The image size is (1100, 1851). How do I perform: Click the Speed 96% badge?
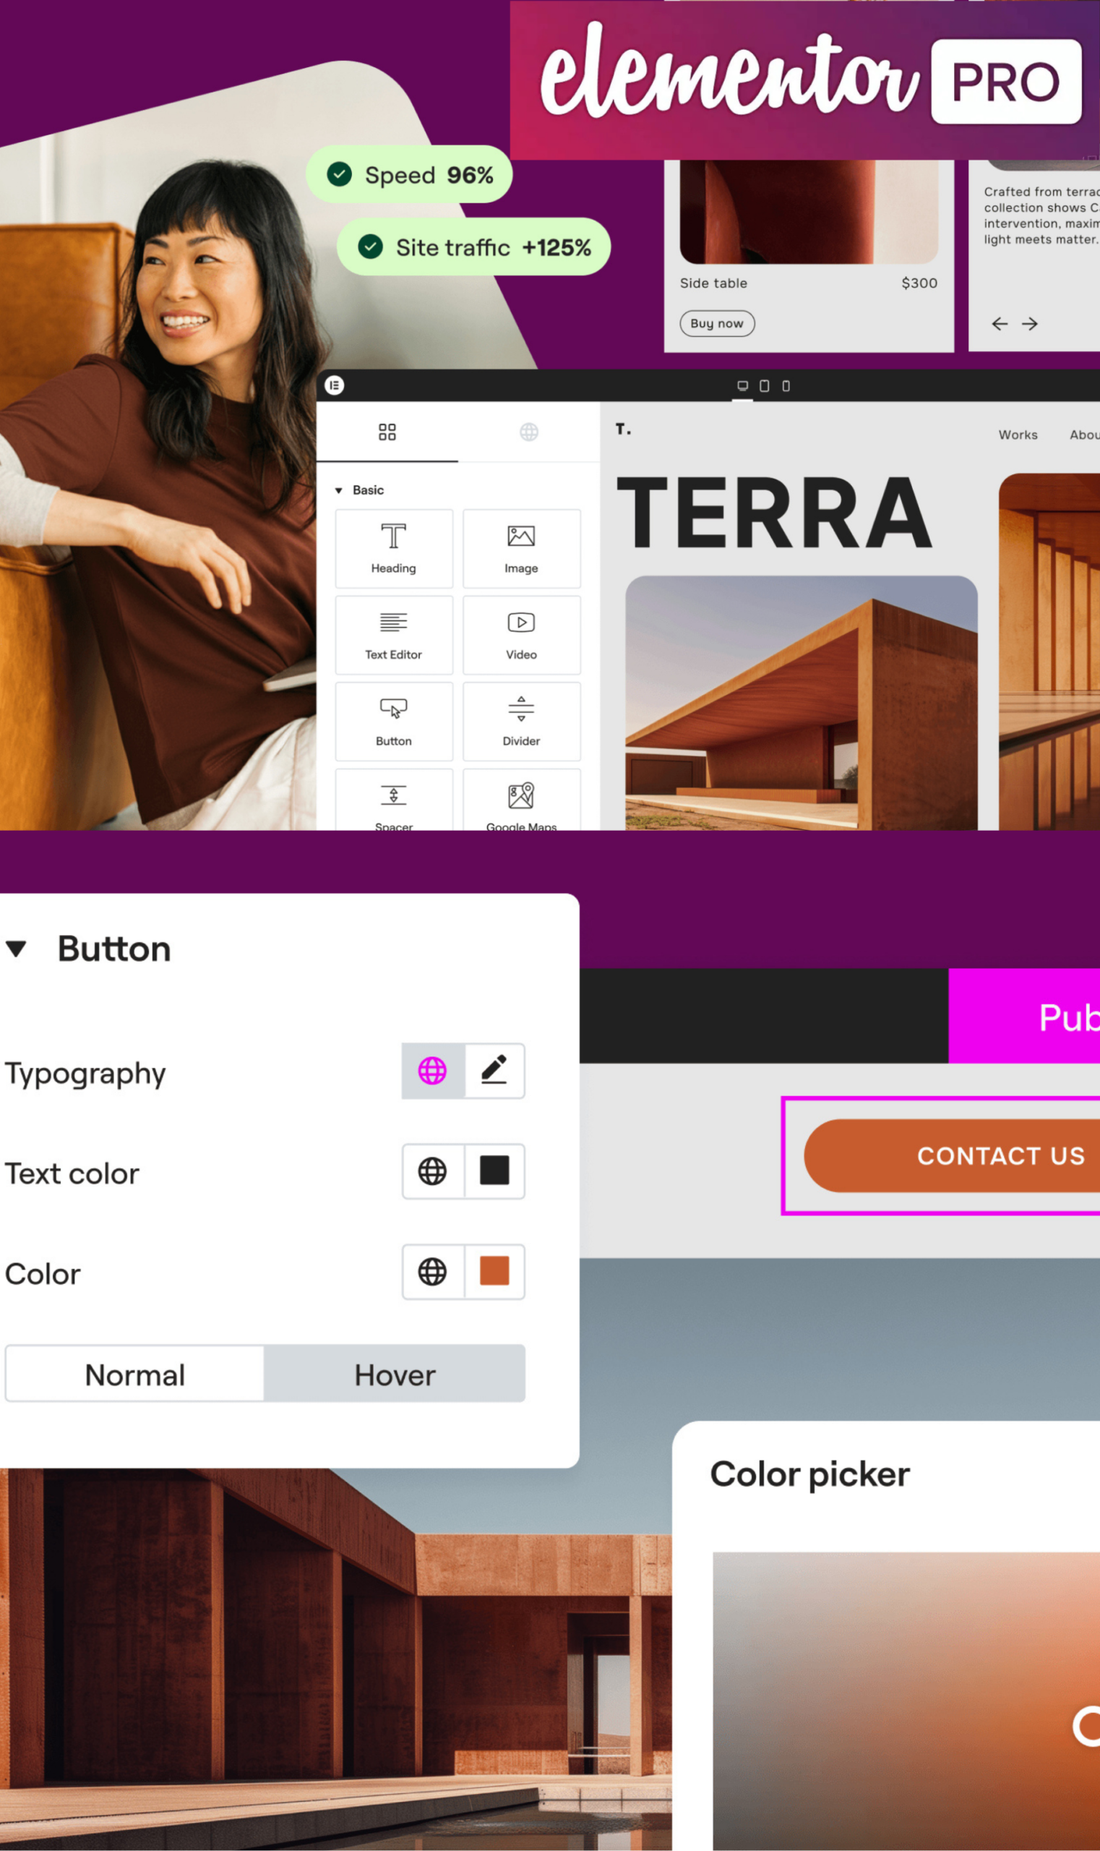409,174
